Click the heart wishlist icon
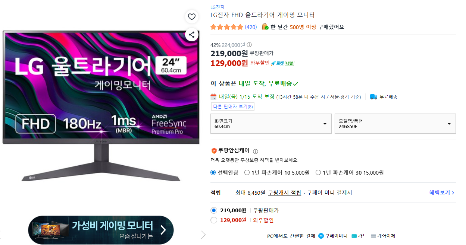 pyautogui.click(x=191, y=16)
